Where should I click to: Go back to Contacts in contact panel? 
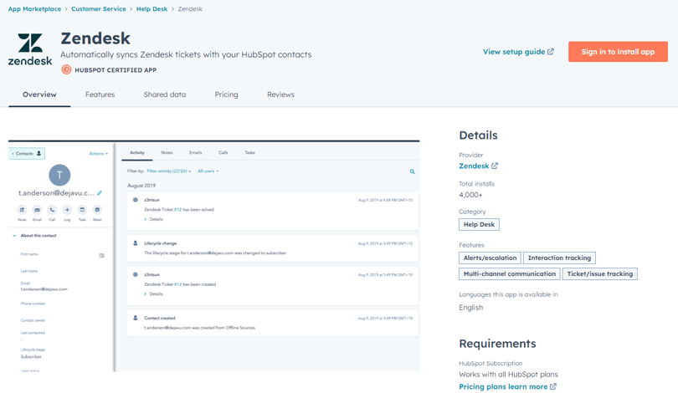coord(27,153)
